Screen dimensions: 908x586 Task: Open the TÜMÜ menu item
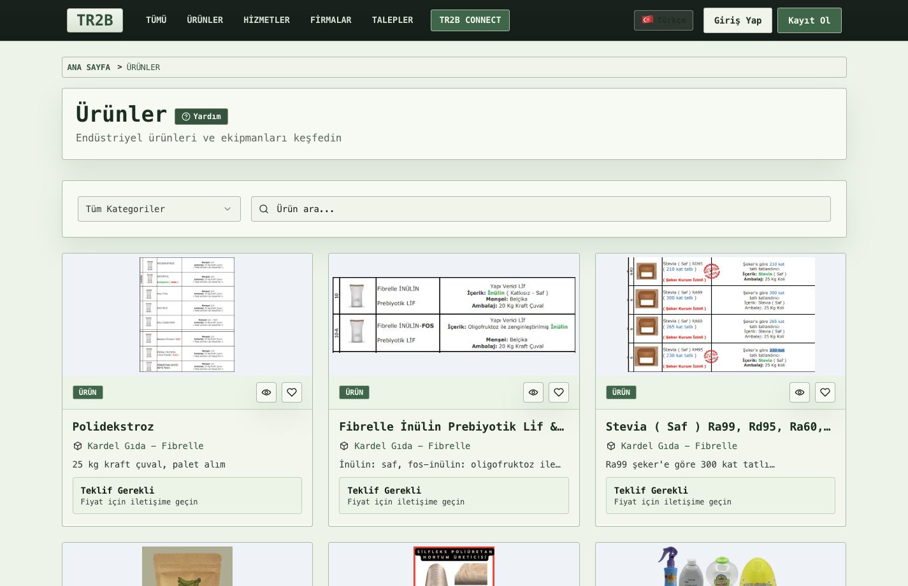[x=156, y=20]
